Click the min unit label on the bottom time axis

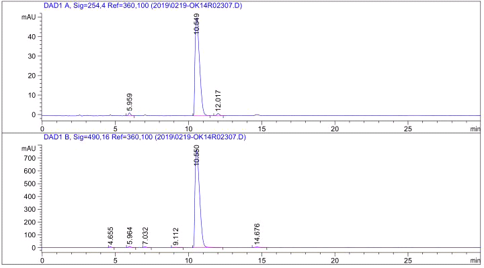(x=475, y=261)
